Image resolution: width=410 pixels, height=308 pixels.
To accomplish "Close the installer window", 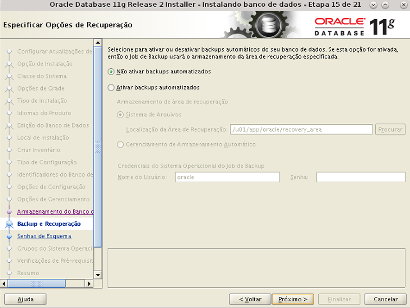I will [403, 4].
